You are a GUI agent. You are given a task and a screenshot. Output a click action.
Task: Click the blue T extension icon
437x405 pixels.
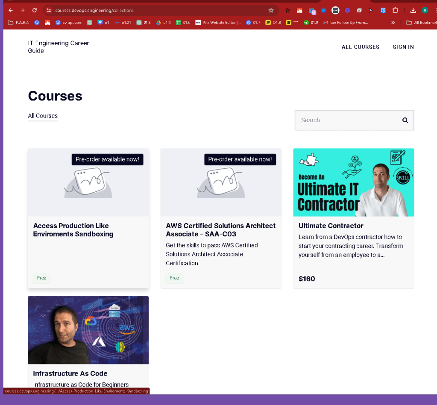tap(383, 10)
